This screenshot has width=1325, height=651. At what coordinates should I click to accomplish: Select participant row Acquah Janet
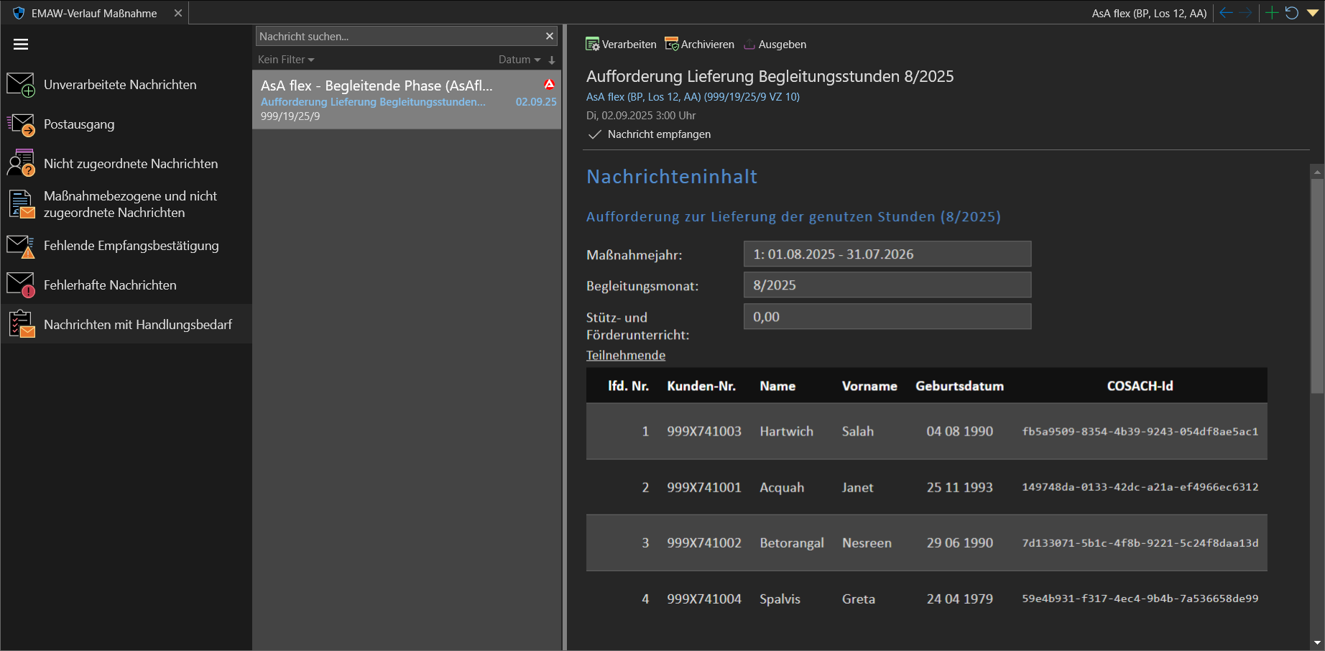927,487
